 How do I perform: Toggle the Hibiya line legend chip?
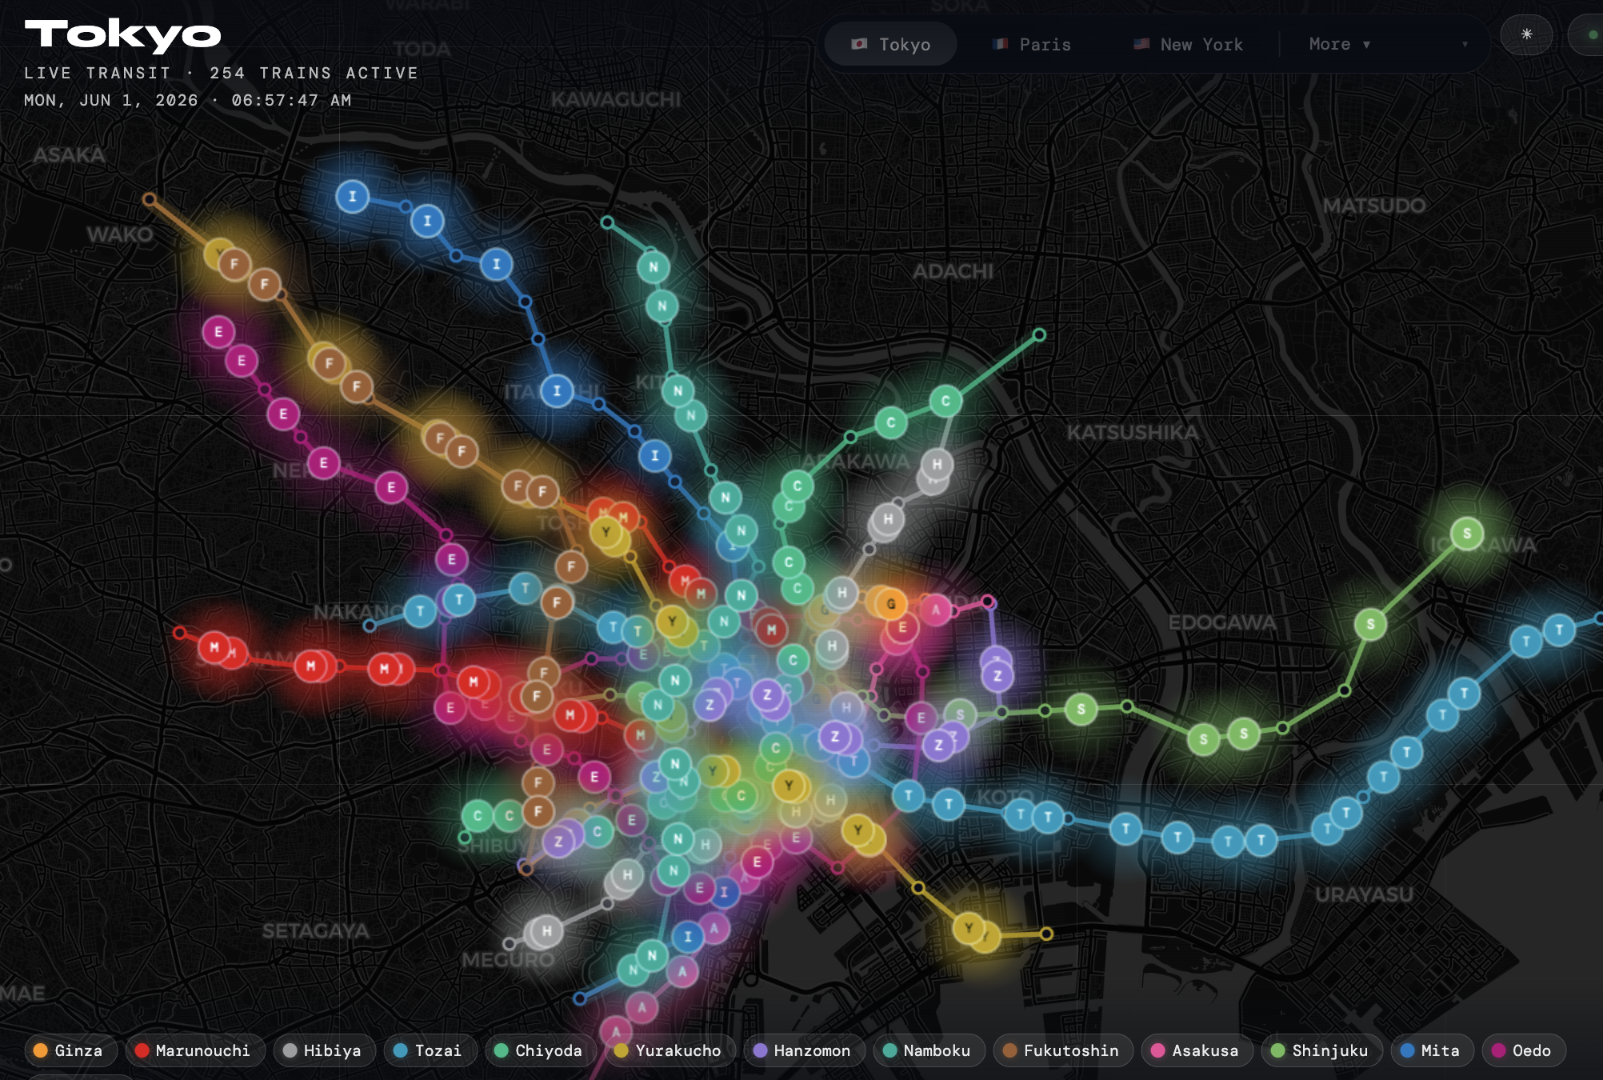coord(323,1050)
